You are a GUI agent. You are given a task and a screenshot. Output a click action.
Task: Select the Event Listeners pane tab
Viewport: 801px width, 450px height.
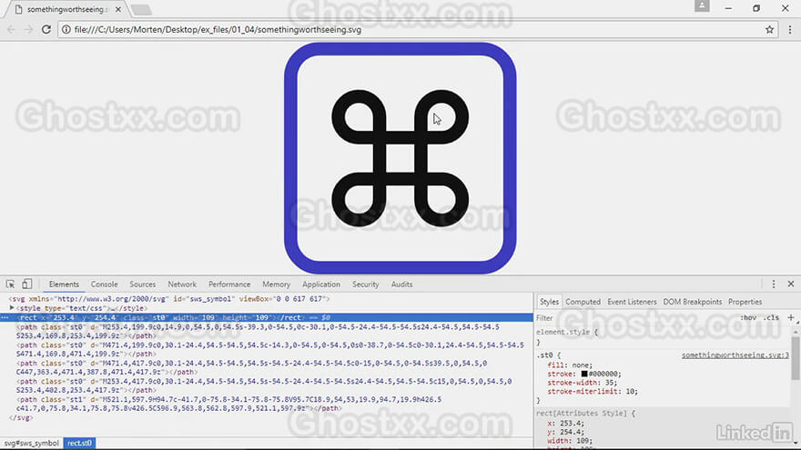tap(632, 302)
